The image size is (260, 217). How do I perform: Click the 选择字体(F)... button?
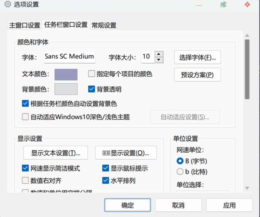[x=197, y=57]
